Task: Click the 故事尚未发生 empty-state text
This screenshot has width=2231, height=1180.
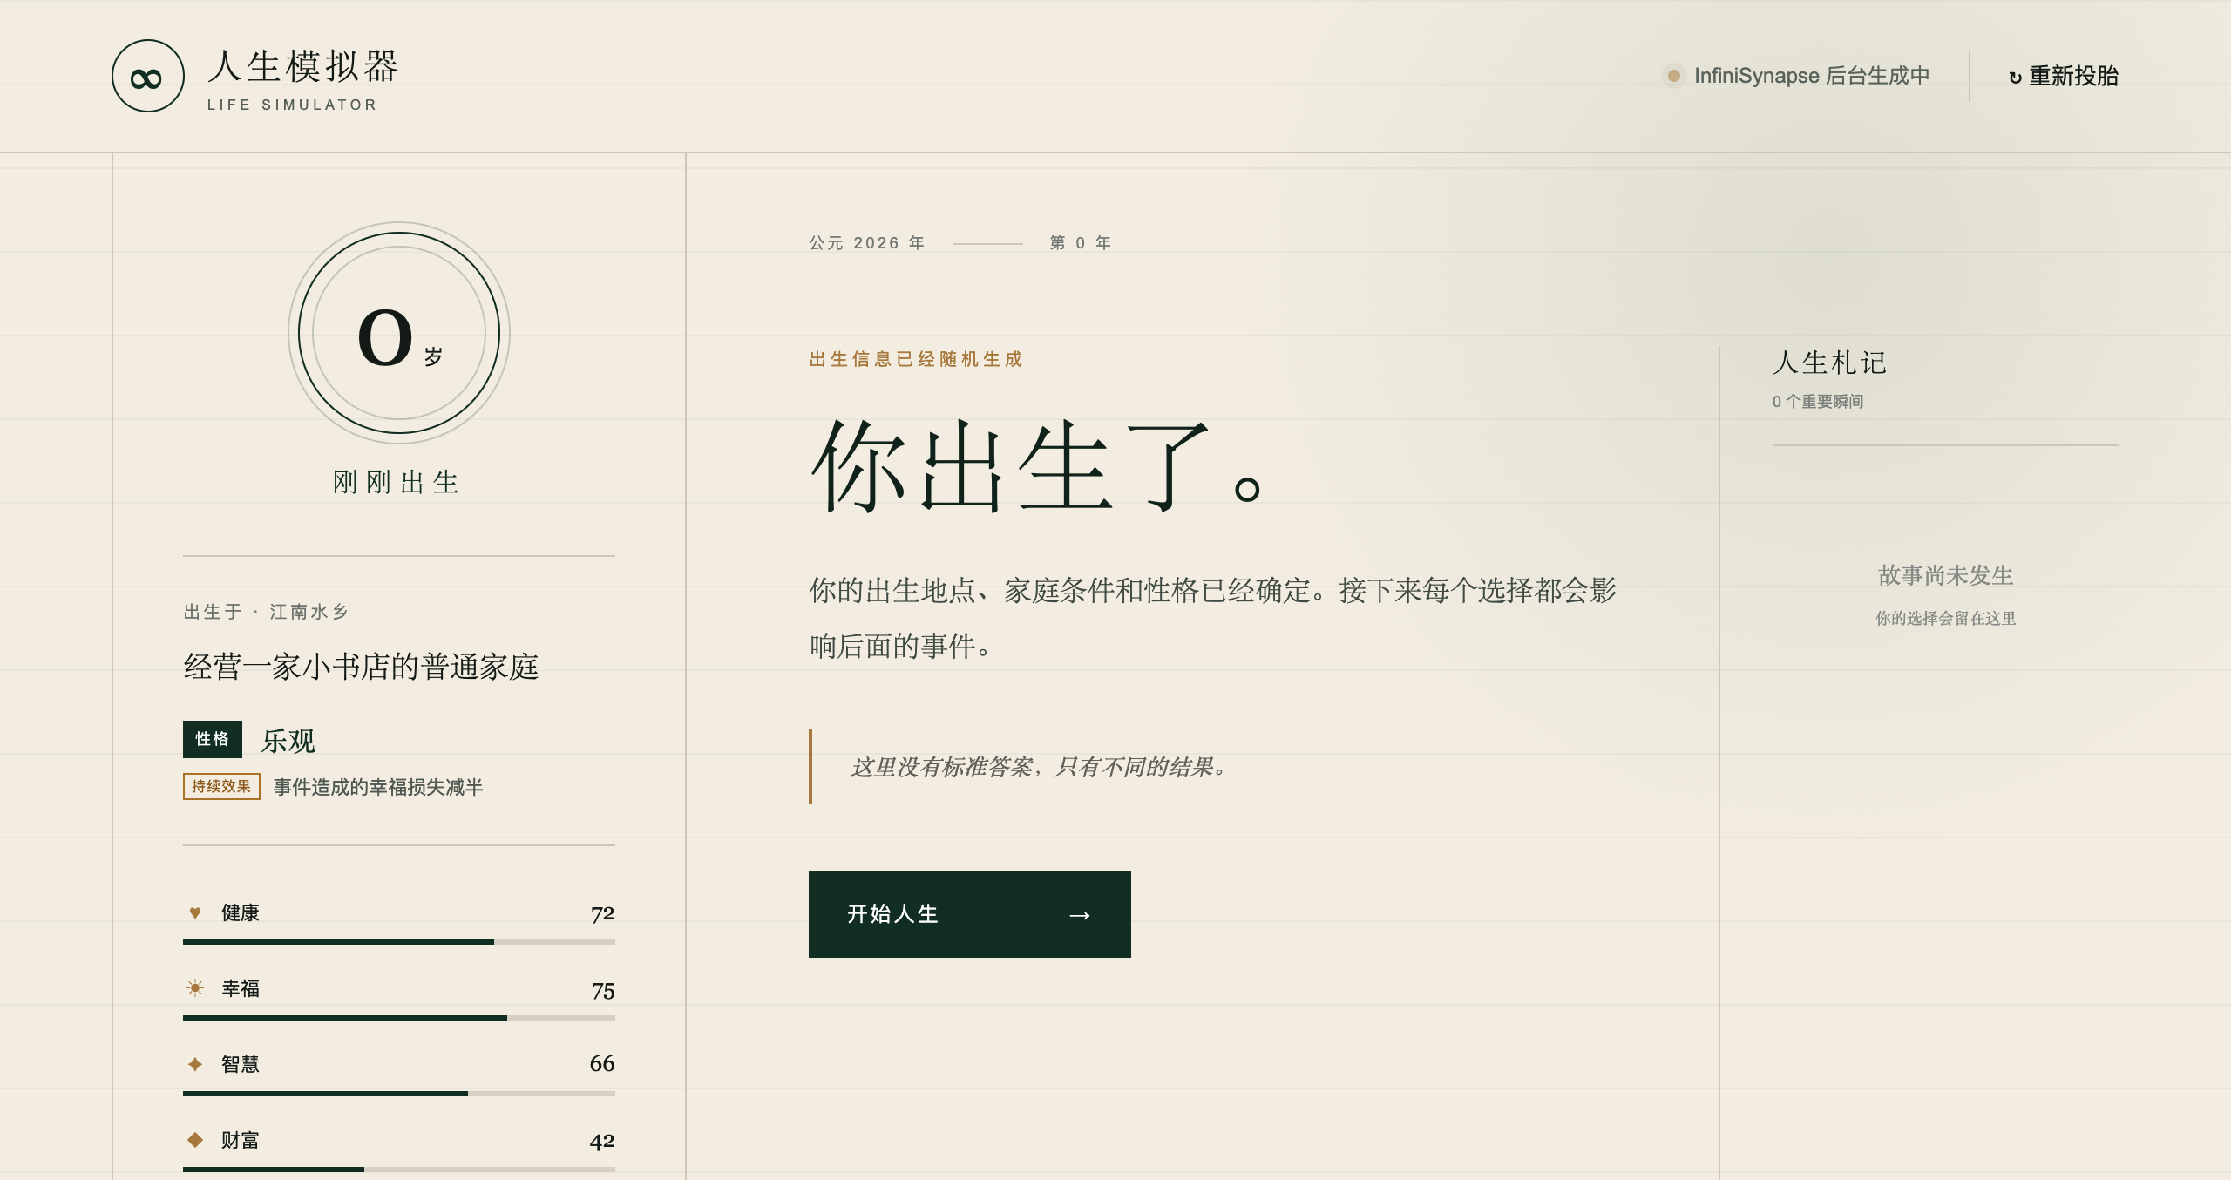Action: click(x=1946, y=575)
